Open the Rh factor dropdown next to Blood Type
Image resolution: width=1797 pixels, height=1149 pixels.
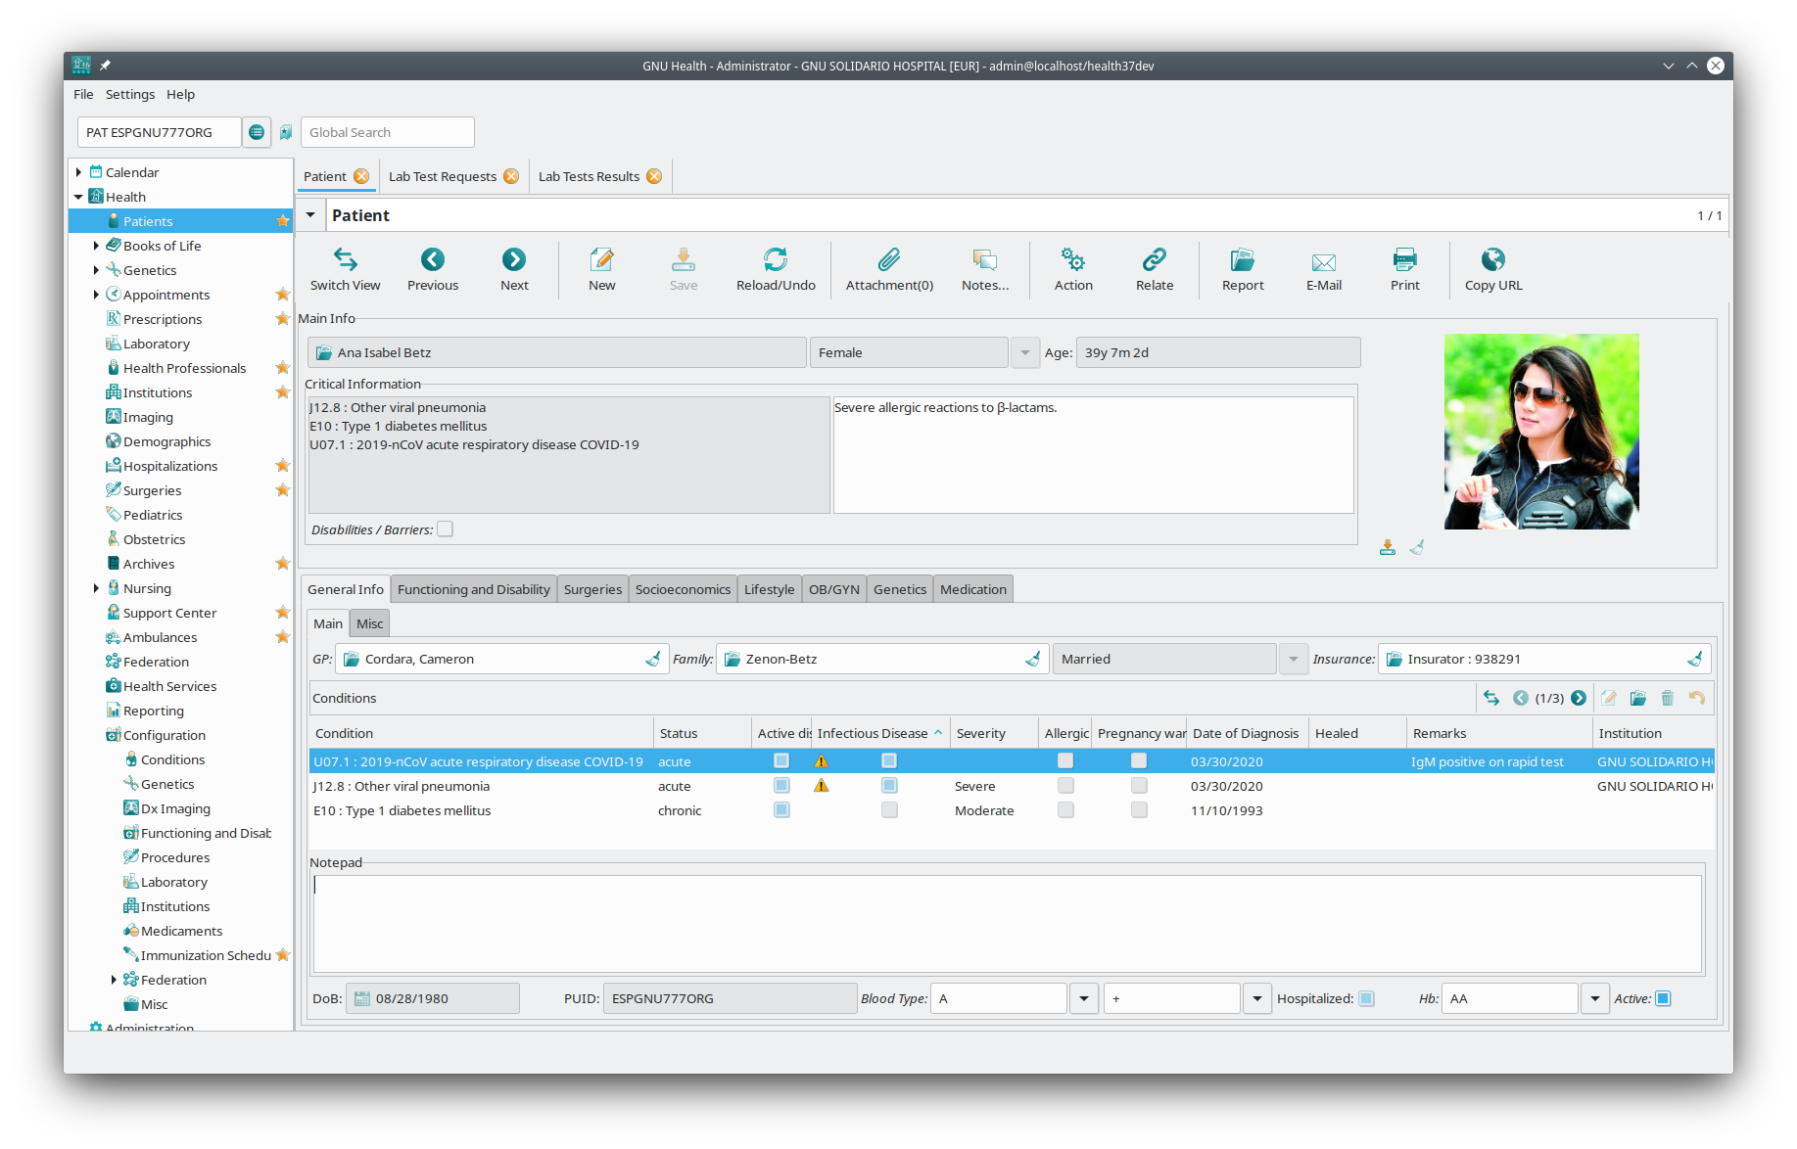[x=1256, y=997]
